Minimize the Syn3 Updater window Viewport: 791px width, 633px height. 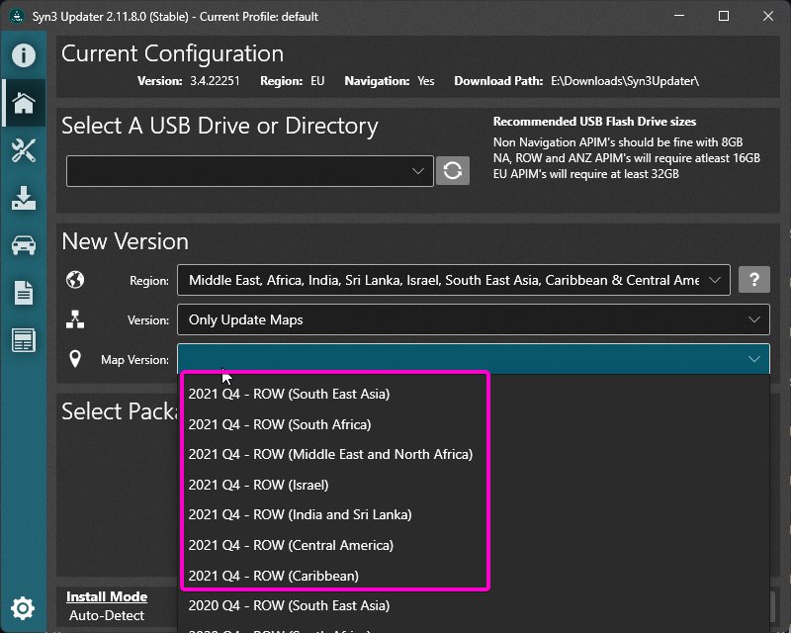click(679, 16)
